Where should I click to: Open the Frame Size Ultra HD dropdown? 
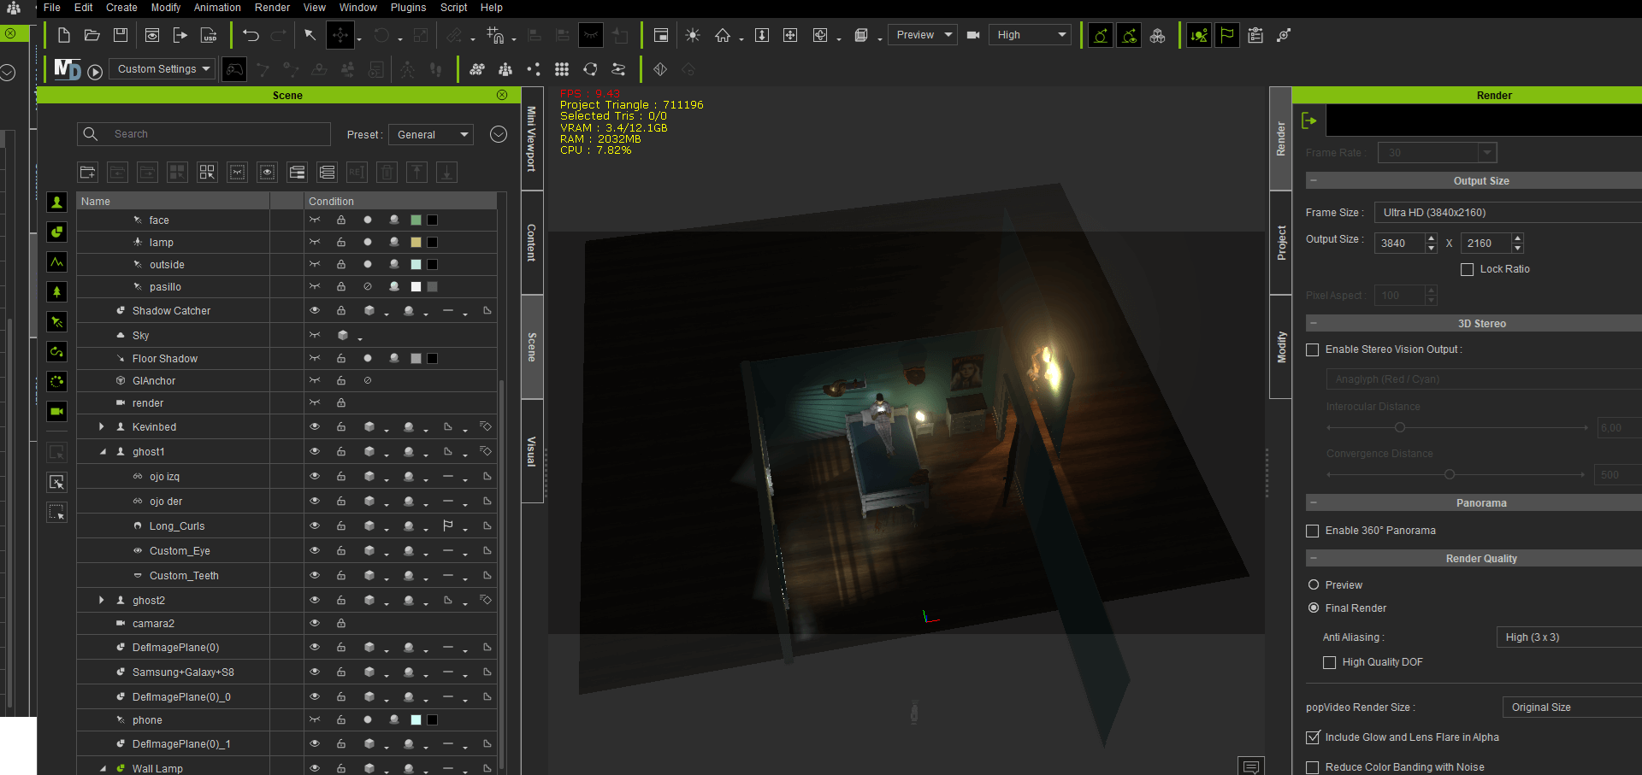(x=1507, y=213)
